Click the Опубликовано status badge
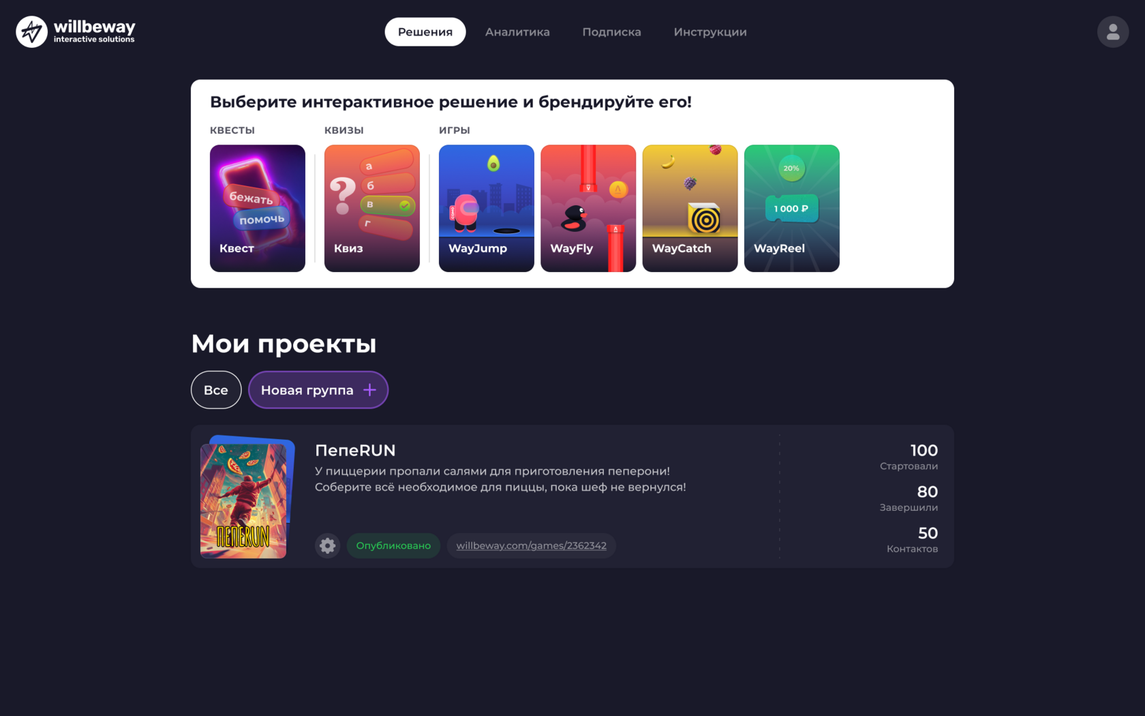Screen dimensions: 1145x716 [x=393, y=546]
